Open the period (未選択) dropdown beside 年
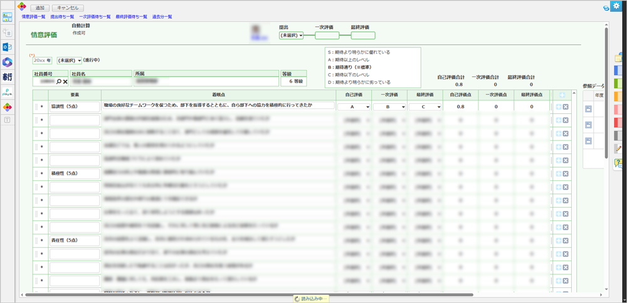The width and height of the screenshot is (627, 303). [x=69, y=60]
